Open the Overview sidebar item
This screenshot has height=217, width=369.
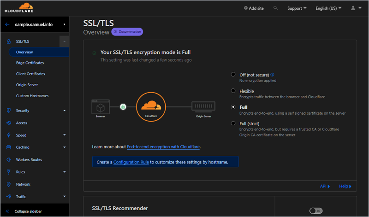[39, 52]
